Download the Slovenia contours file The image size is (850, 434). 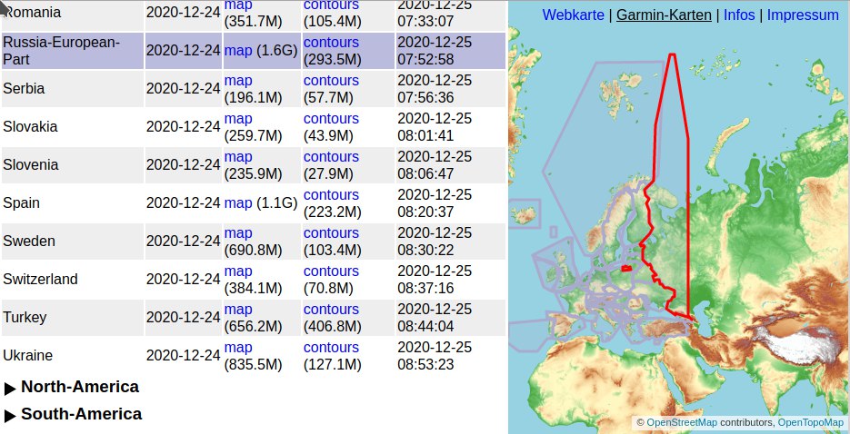pyautogui.click(x=331, y=157)
